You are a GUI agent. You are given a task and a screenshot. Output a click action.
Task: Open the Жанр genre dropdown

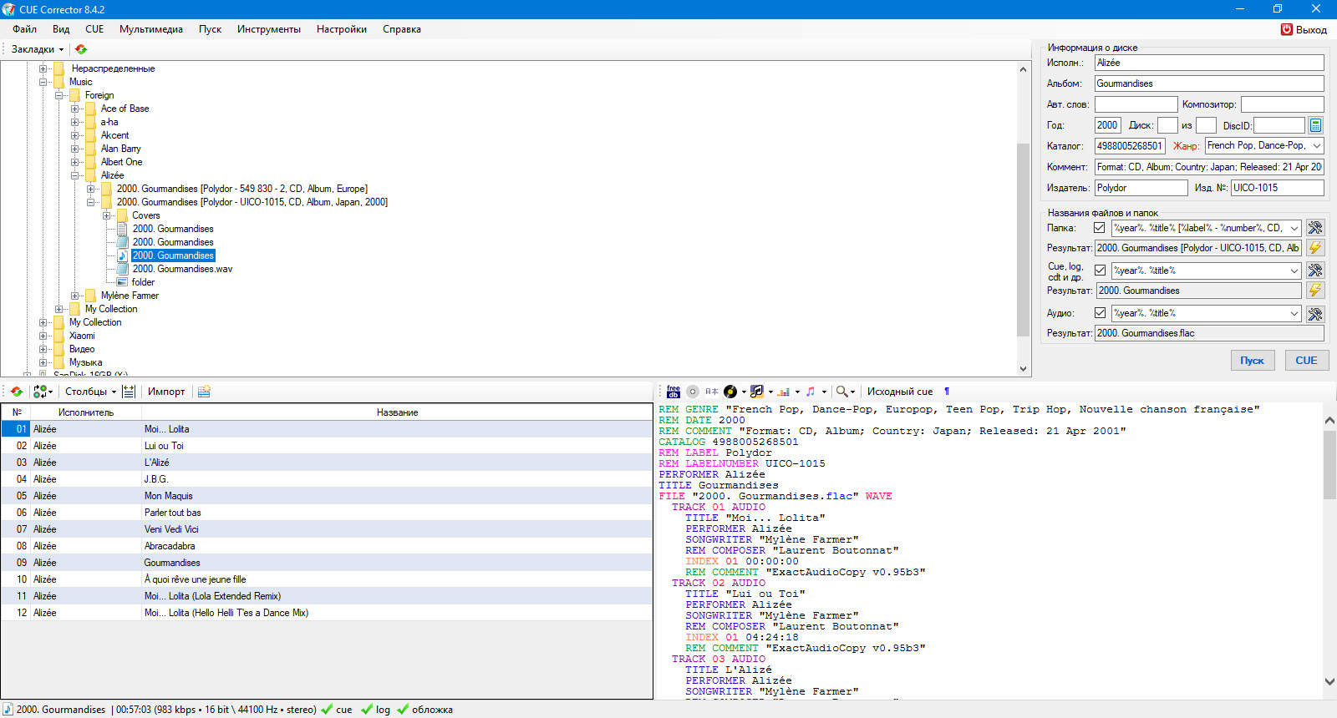(x=1317, y=146)
